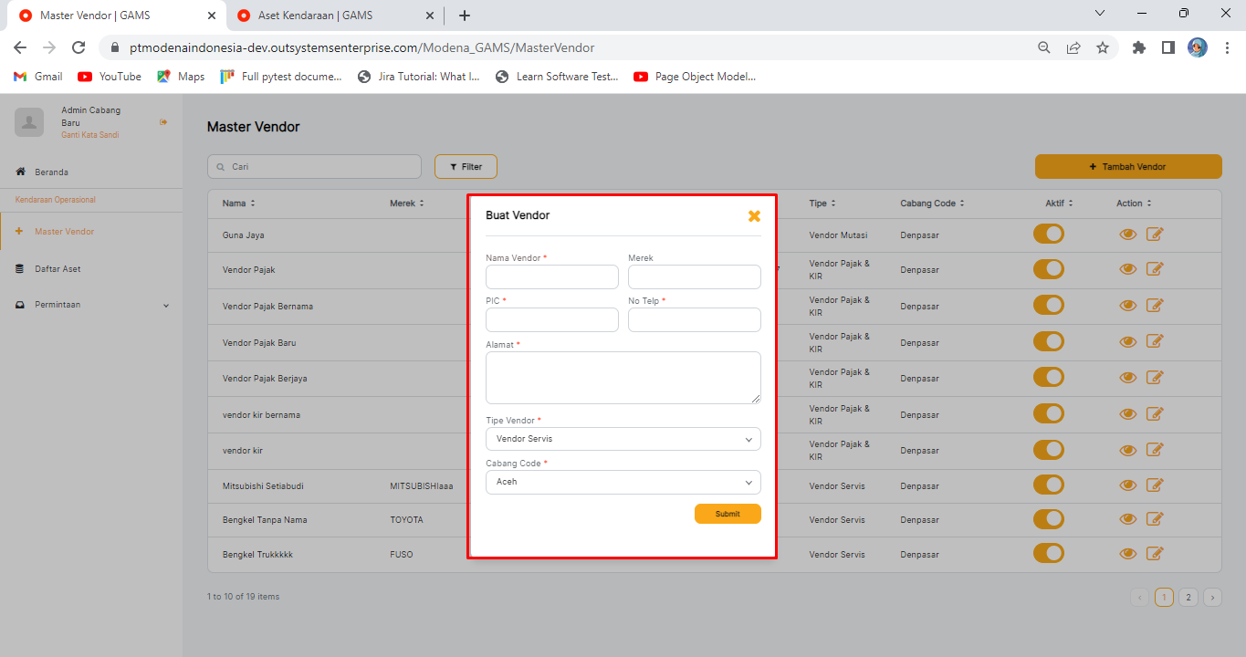The width and height of the screenshot is (1246, 657).
Task: Open Daftar Aset in the sidebar
Action: (x=58, y=269)
